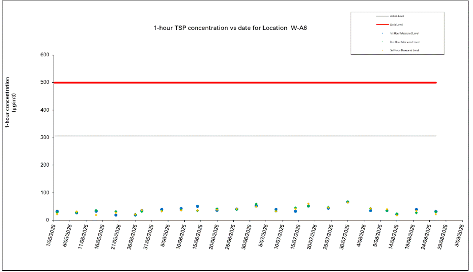Click the first data point at 1/05/2025
The height and width of the screenshot is (272, 473).
(x=57, y=212)
